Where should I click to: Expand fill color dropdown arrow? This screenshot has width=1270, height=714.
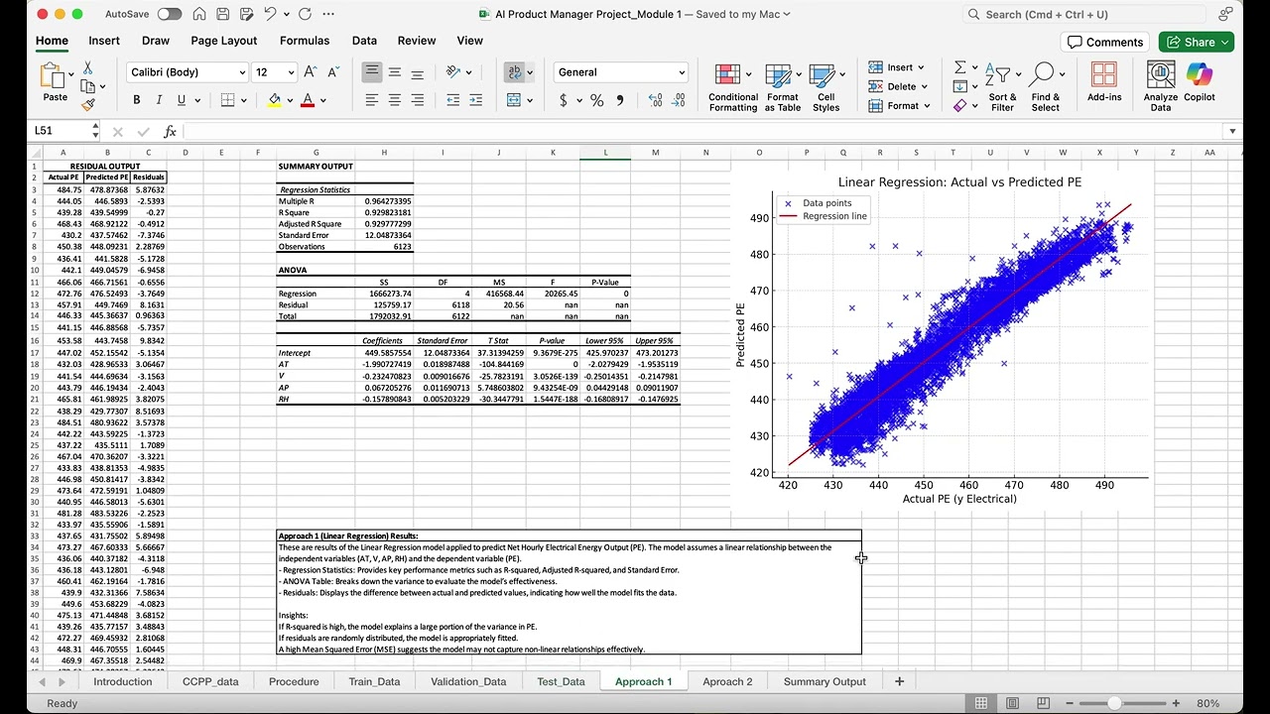pos(290,100)
